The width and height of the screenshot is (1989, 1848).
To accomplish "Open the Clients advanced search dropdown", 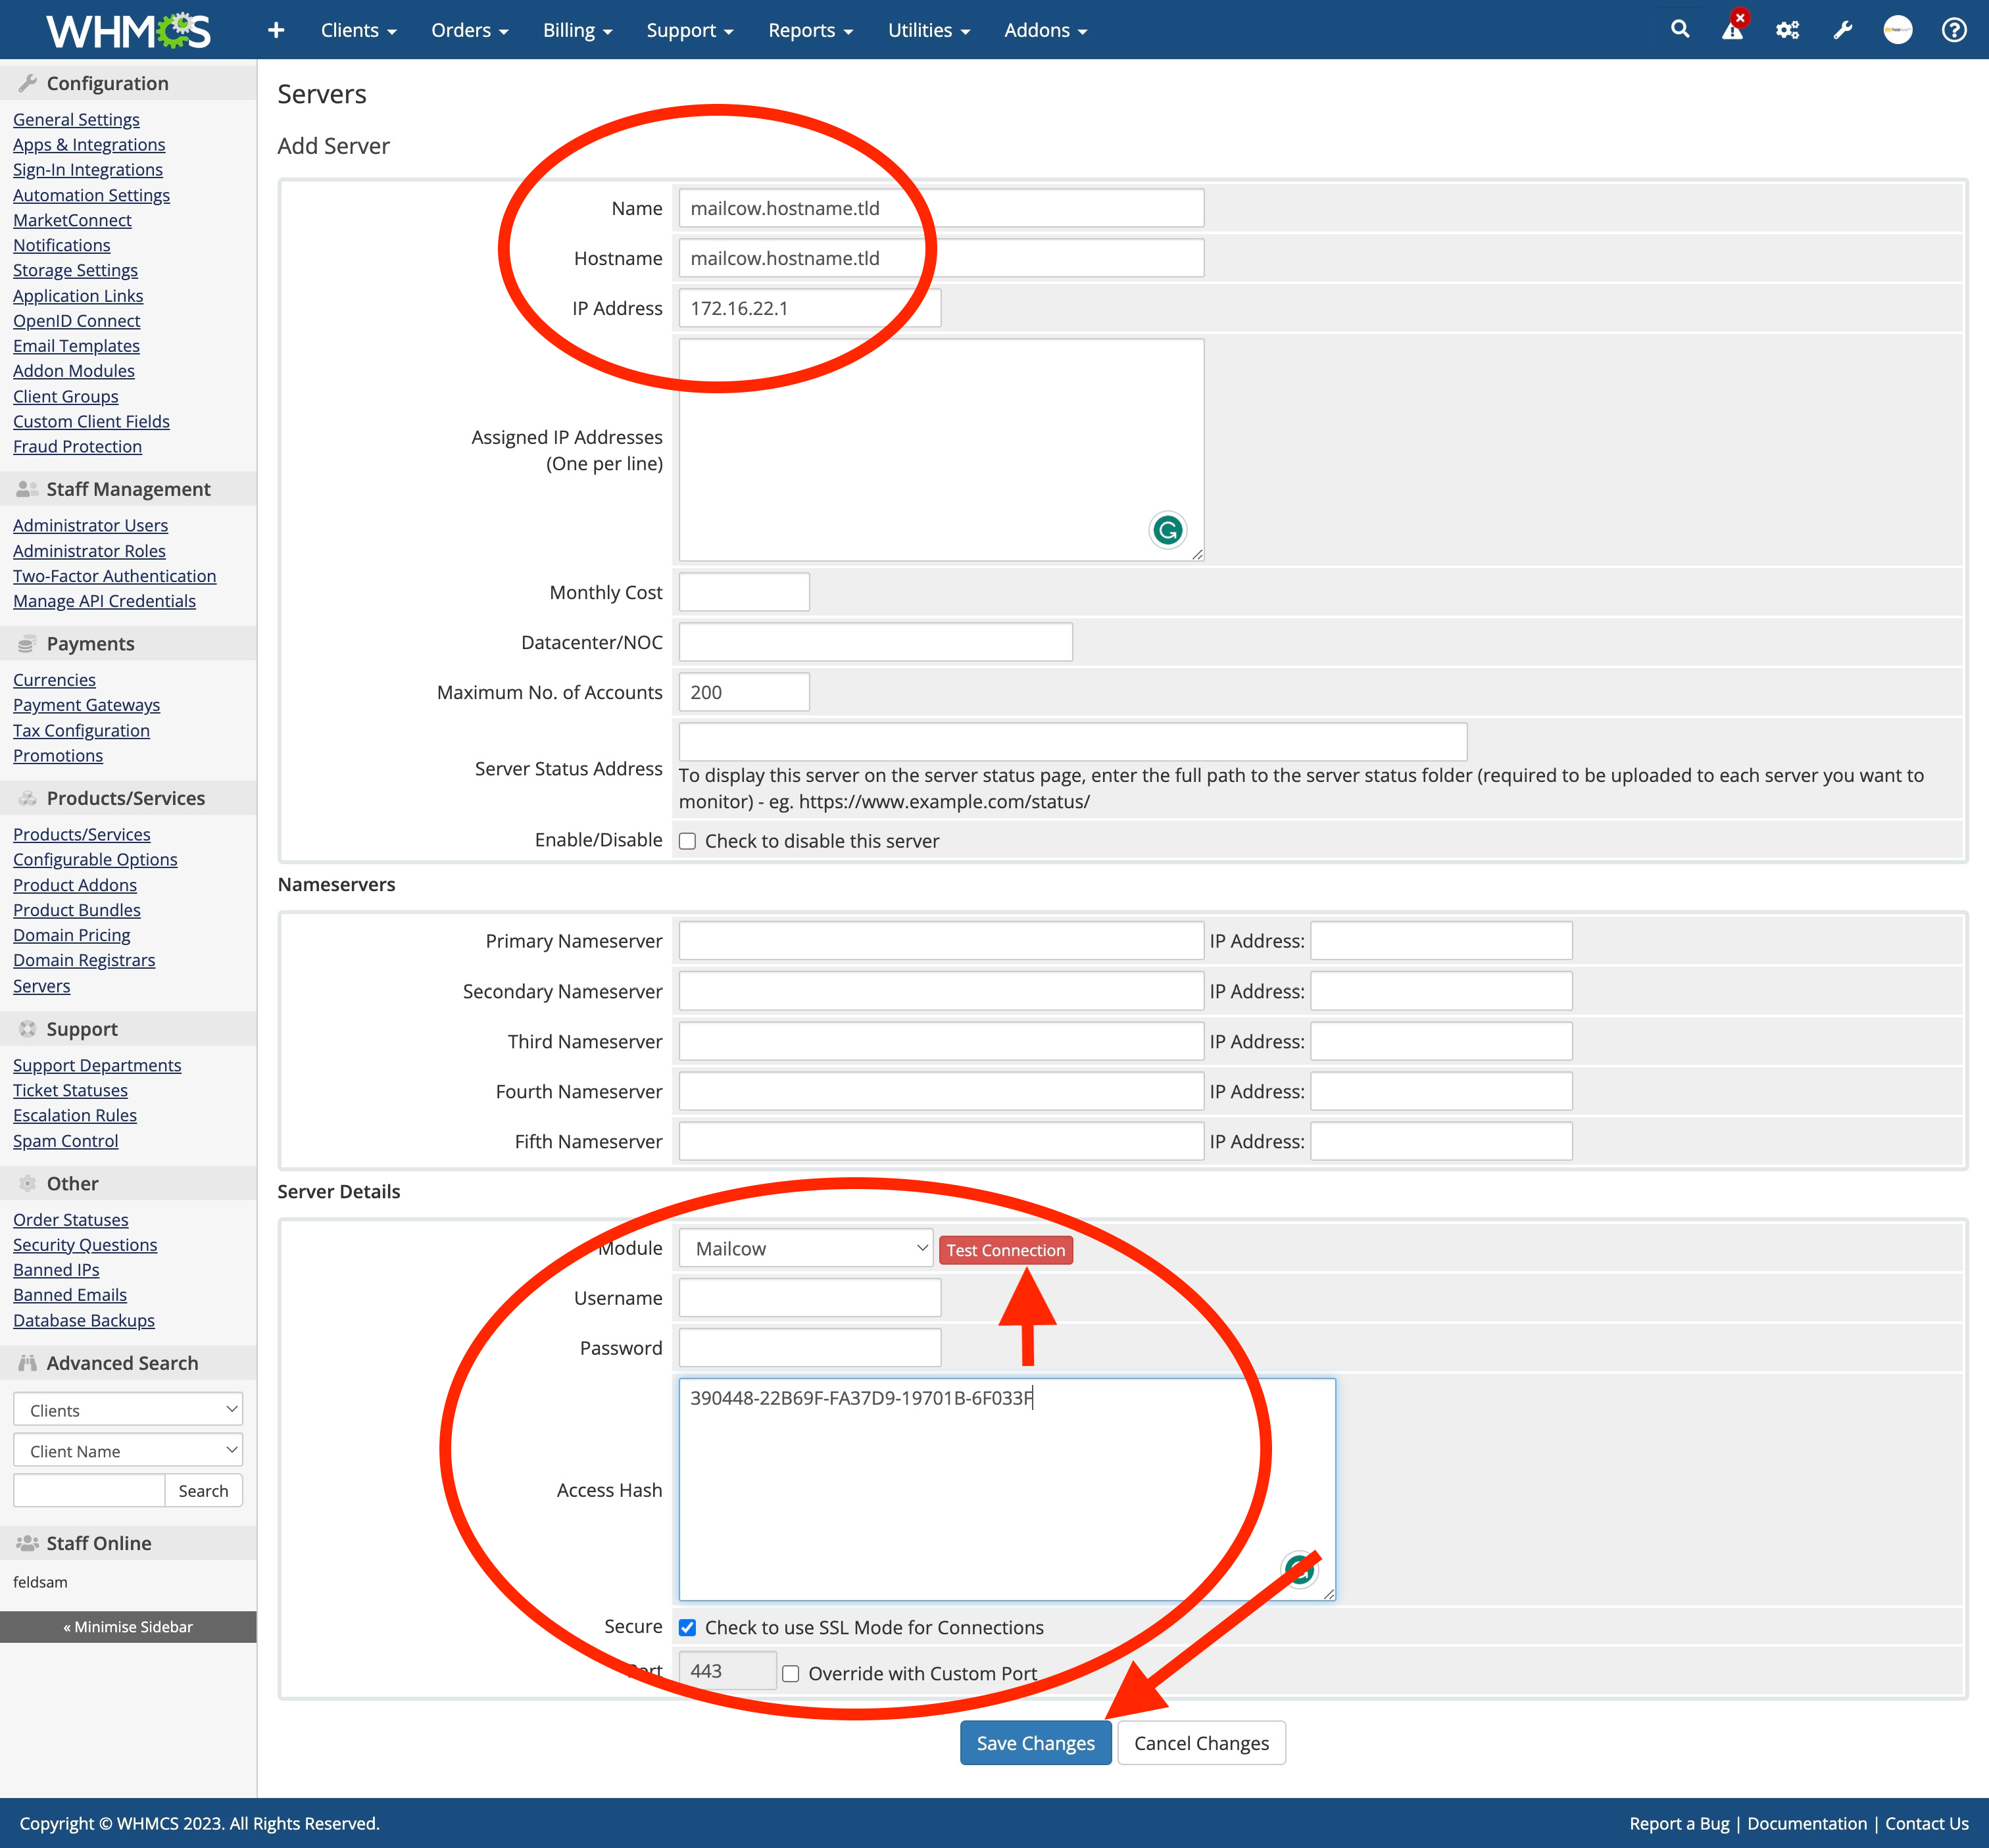I will click(x=128, y=1410).
